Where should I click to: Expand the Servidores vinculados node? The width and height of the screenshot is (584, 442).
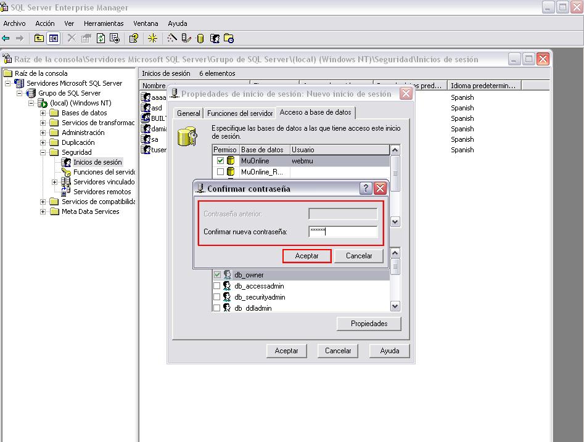[54, 182]
